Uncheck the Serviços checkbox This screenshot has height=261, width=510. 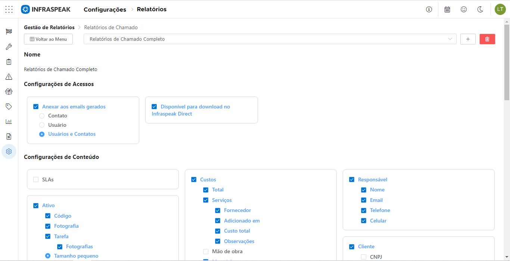(x=206, y=200)
